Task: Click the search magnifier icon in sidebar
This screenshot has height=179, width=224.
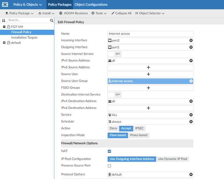Action: pos(51,20)
